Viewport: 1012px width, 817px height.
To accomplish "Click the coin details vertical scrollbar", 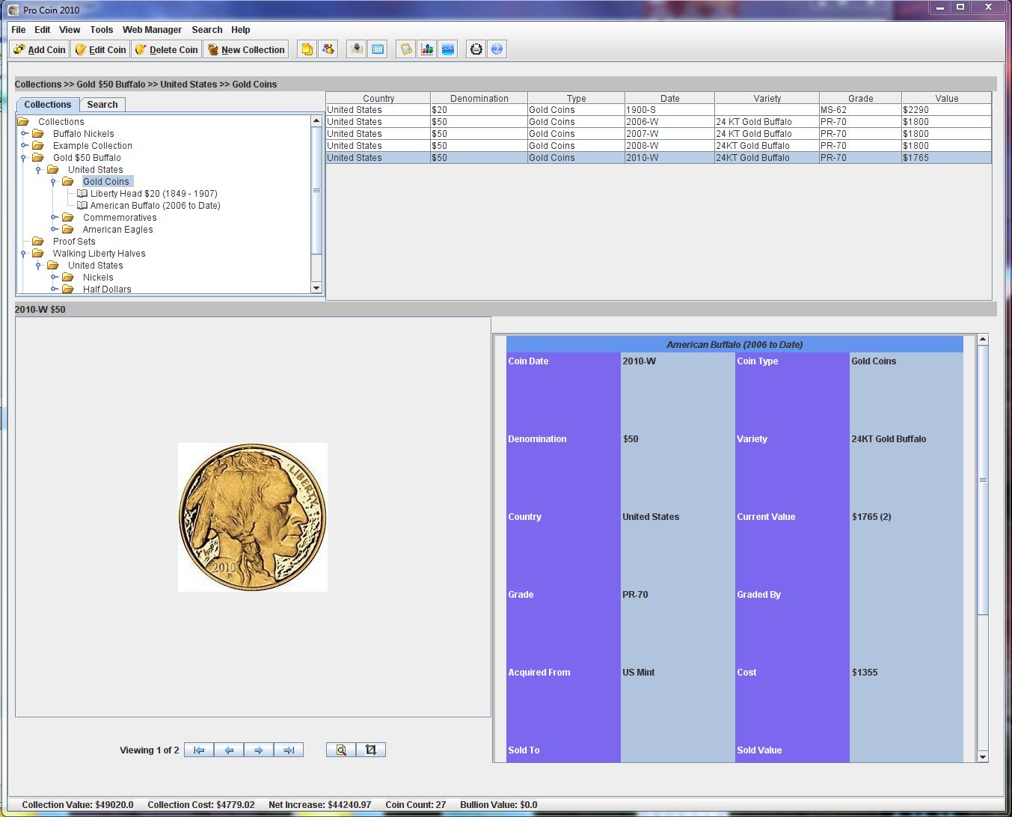I will coord(983,479).
